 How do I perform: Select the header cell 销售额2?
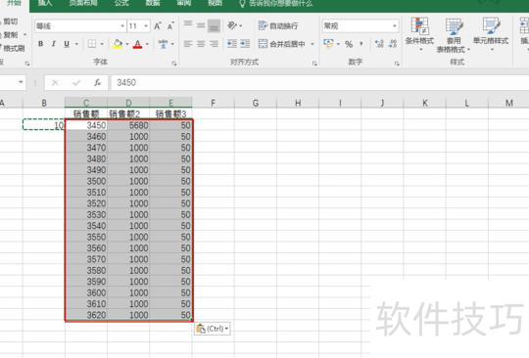(128, 114)
